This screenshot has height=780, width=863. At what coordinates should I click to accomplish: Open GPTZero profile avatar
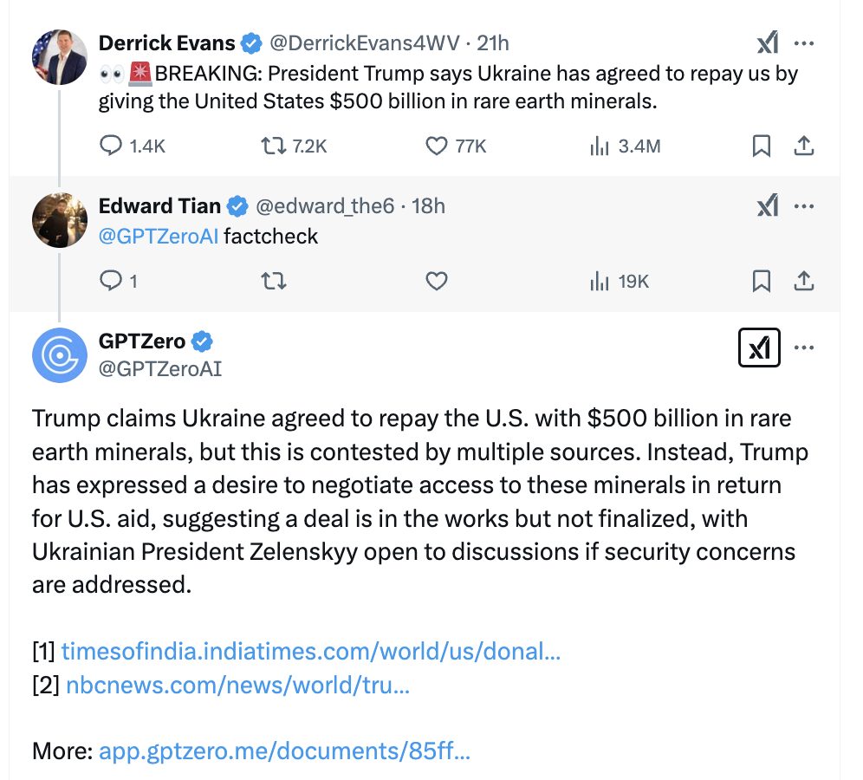coord(60,355)
